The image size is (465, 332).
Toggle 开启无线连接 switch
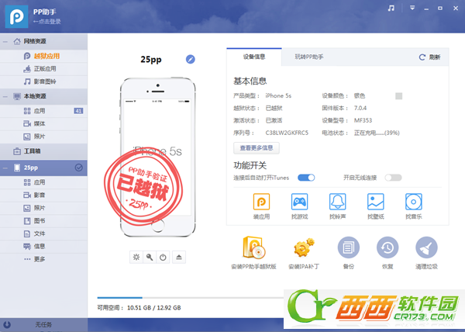(x=393, y=178)
